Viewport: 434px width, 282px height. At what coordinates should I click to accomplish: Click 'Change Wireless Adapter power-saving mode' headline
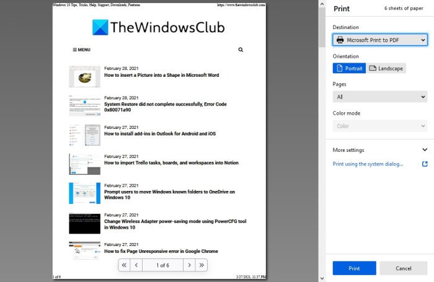point(175,224)
